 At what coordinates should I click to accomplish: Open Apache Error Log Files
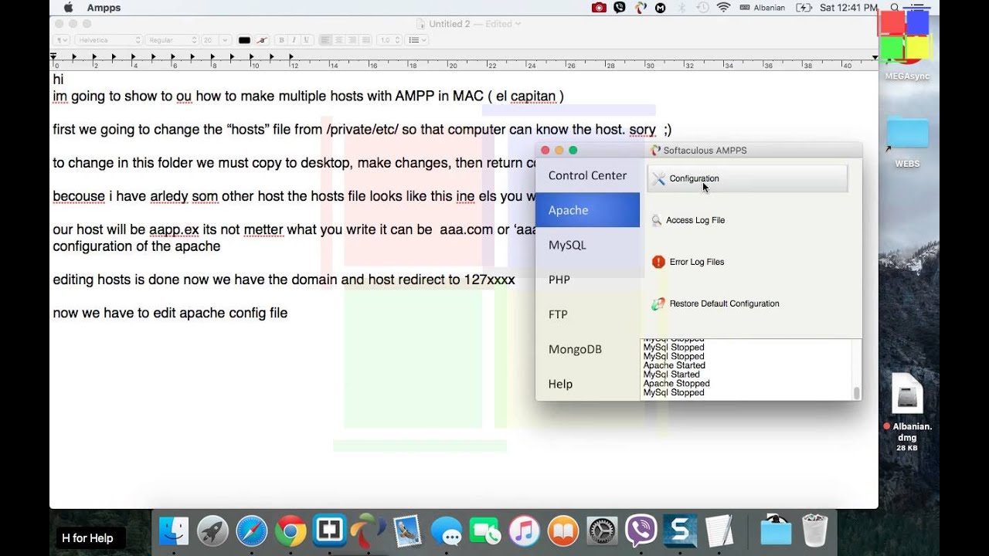click(697, 262)
